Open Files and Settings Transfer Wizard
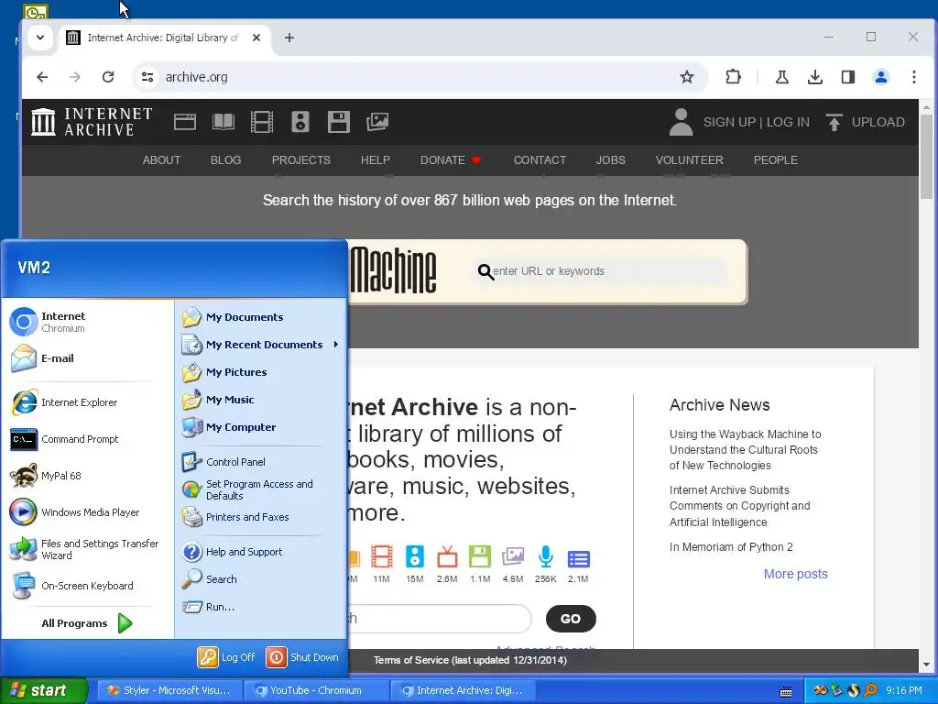Image resolution: width=938 pixels, height=704 pixels. click(87, 549)
